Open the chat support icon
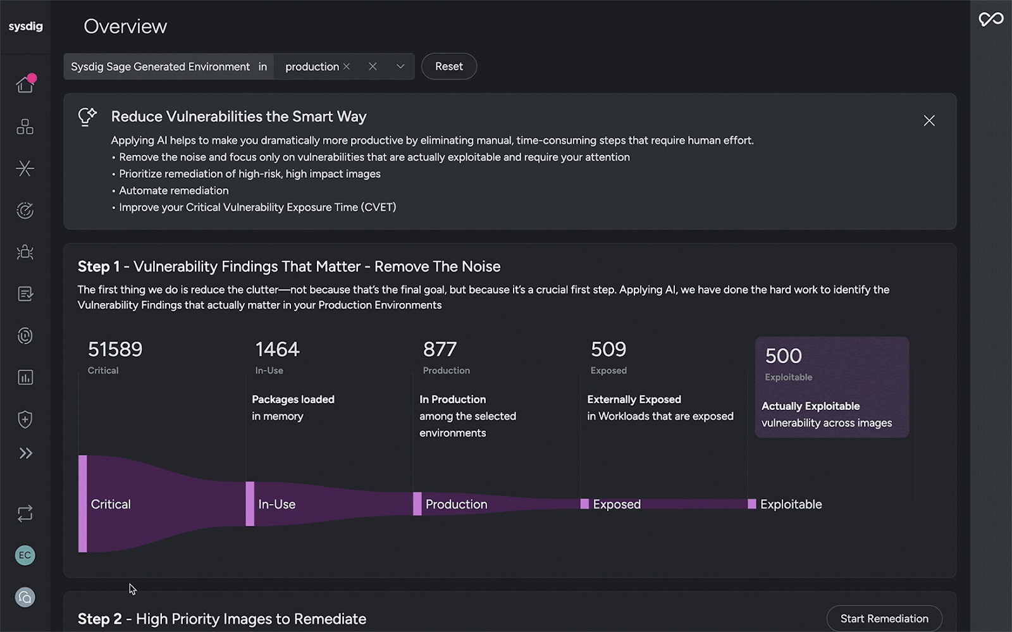The image size is (1012, 632). [x=25, y=597]
